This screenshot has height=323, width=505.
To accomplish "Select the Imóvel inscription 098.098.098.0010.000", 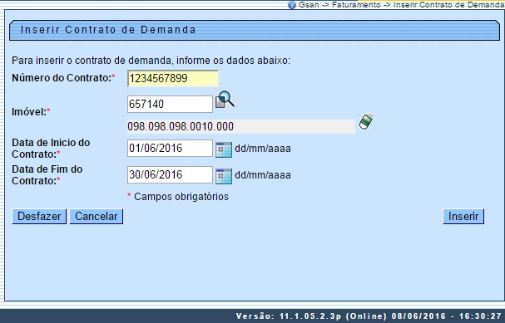I will pyautogui.click(x=241, y=127).
